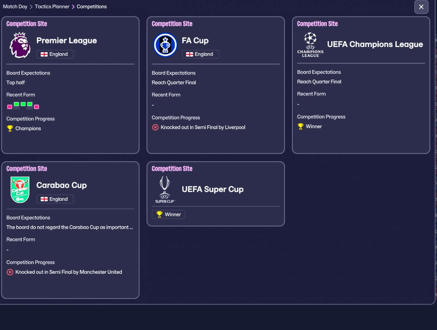Open the Carabao Cup Competition Site link
Screen dimensions: 437x330
(x=27, y=169)
